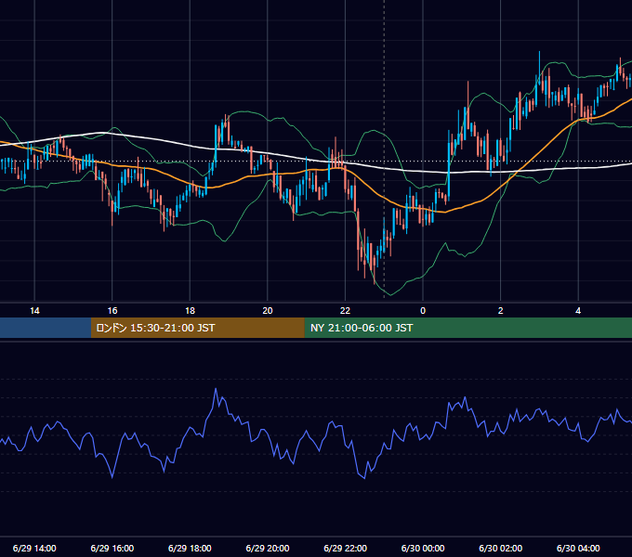Image resolution: width=632 pixels, height=557 pixels.
Task: Click the hour label 16 on price chart axis
Action: tap(112, 311)
